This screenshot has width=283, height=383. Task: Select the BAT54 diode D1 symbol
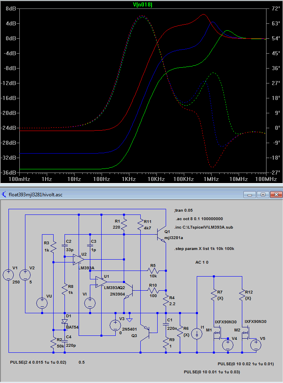pyautogui.click(x=65, y=321)
